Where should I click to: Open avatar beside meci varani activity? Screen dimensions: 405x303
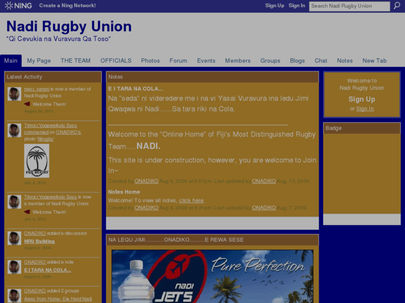[x=14, y=94]
